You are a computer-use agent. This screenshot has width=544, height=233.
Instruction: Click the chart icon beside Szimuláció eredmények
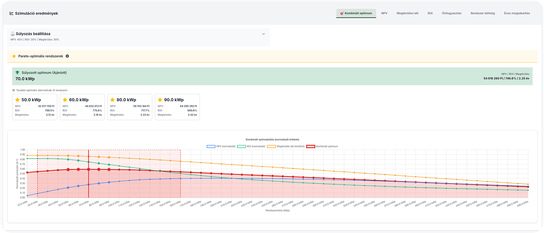11,13
